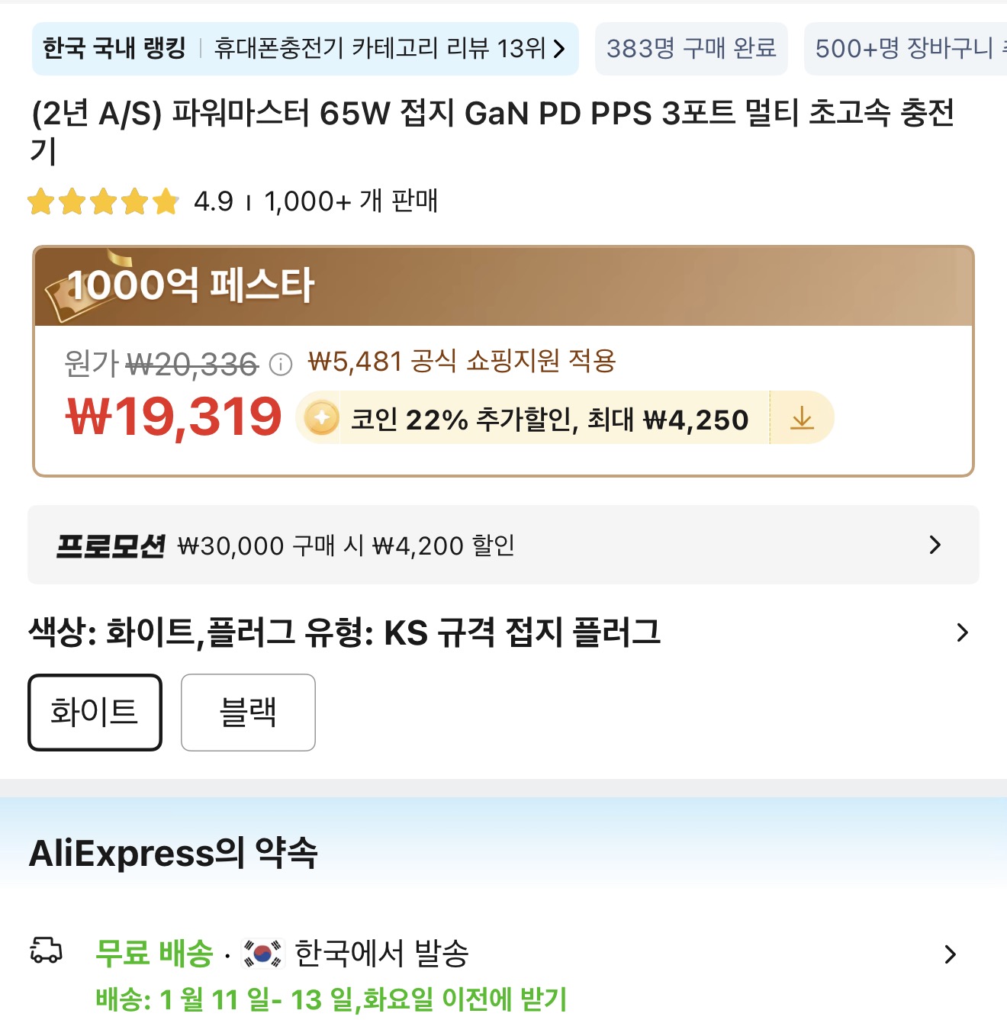The height and width of the screenshot is (1020, 1007).
Task: Click the Korean flag icon beside 한국에서 발송
Action: (x=260, y=952)
